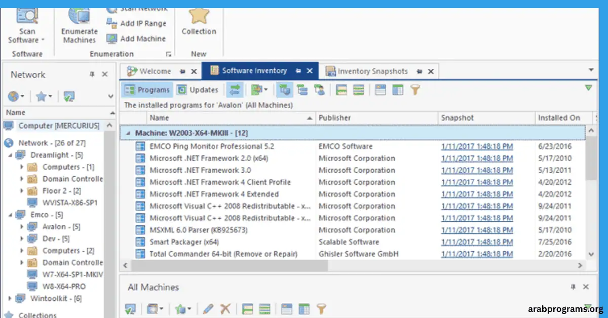Click the red X delete icon in All Machines toolbar

[225, 308]
